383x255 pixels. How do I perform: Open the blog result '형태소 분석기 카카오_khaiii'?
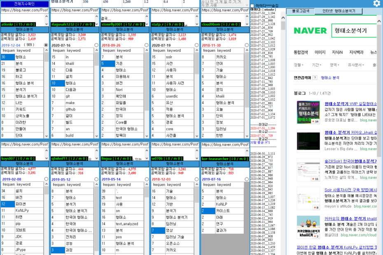tap(350, 132)
